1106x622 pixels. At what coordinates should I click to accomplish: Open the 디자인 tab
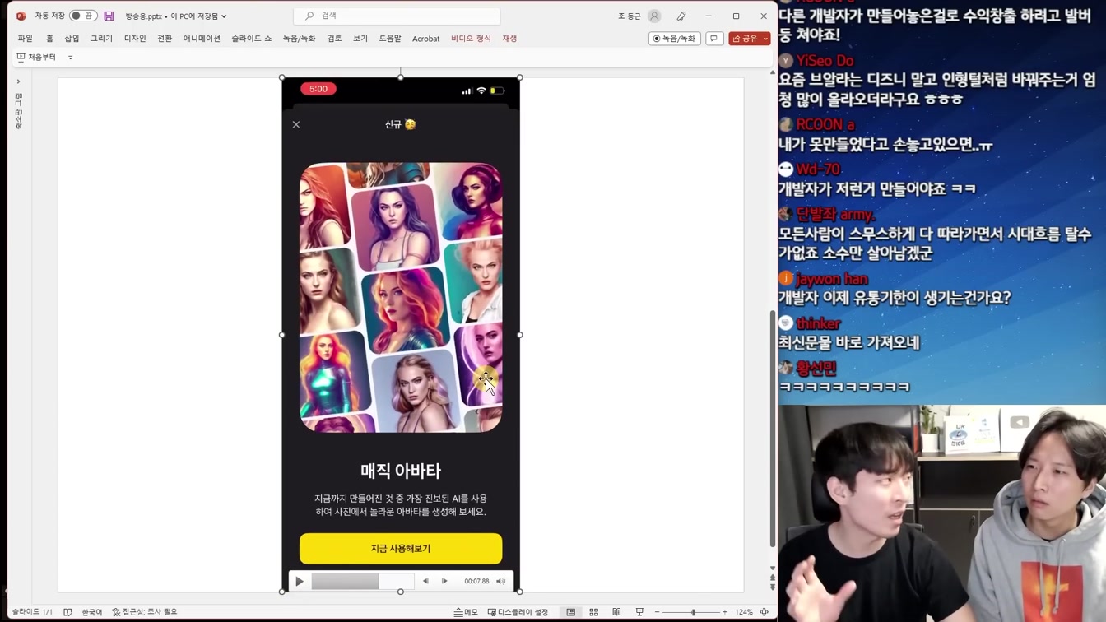click(x=135, y=39)
